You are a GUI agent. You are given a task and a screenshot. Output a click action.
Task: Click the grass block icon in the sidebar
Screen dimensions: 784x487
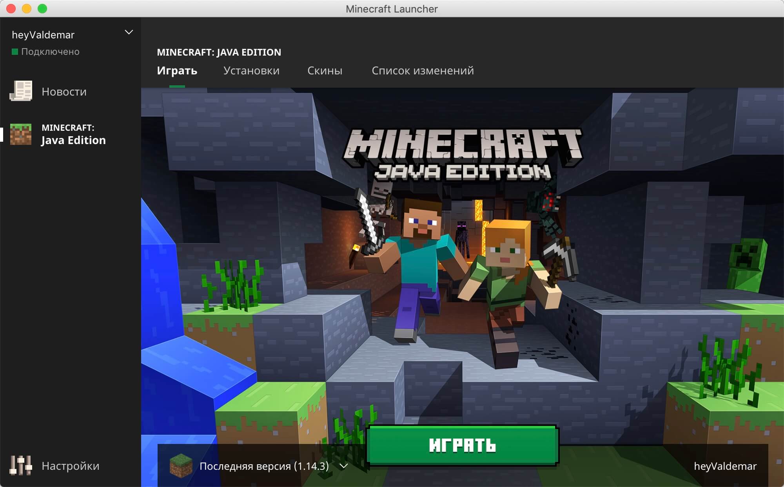pos(21,134)
